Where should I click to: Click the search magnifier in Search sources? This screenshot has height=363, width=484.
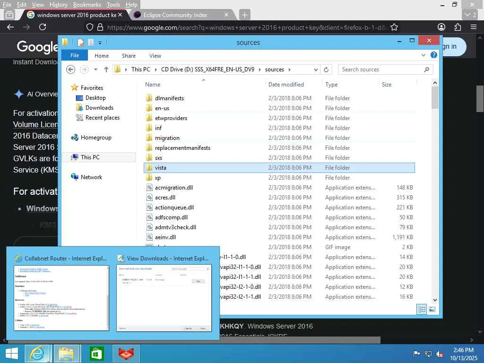coord(426,69)
